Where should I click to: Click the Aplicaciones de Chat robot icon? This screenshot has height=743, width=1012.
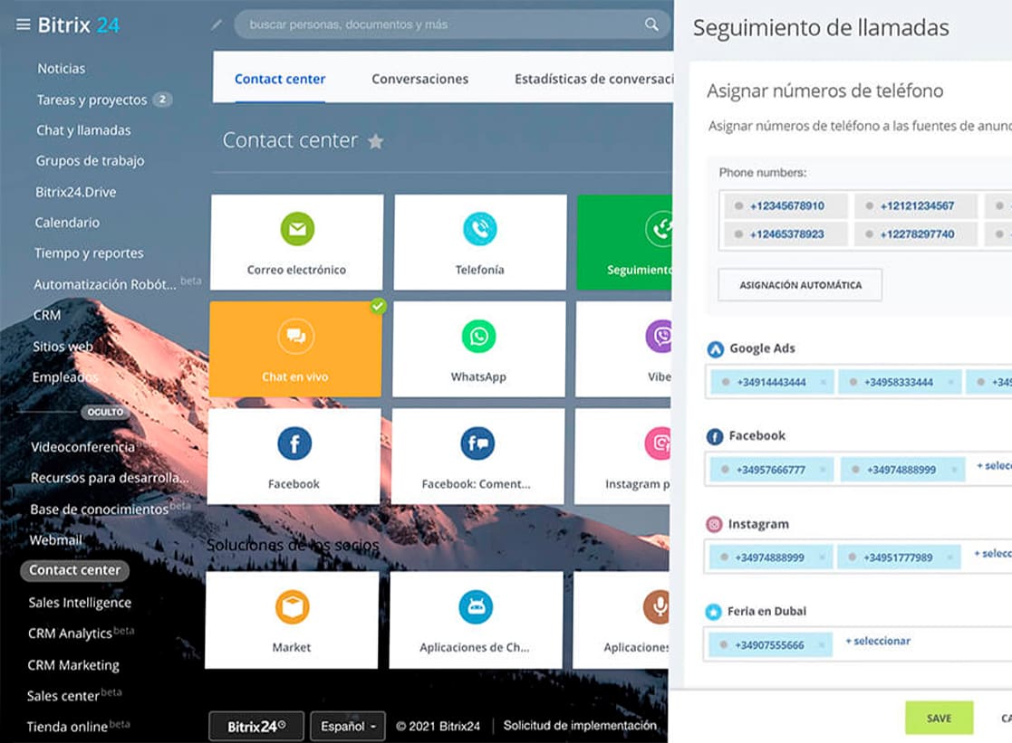click(476, 607)
